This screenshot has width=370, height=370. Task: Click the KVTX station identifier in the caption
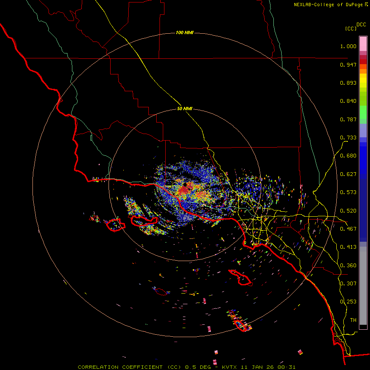229,367
